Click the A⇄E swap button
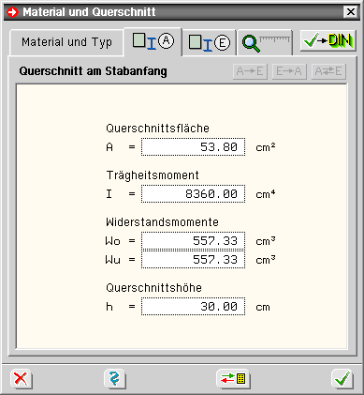Screen dimensions: 364x395 [x=328, y=71]
